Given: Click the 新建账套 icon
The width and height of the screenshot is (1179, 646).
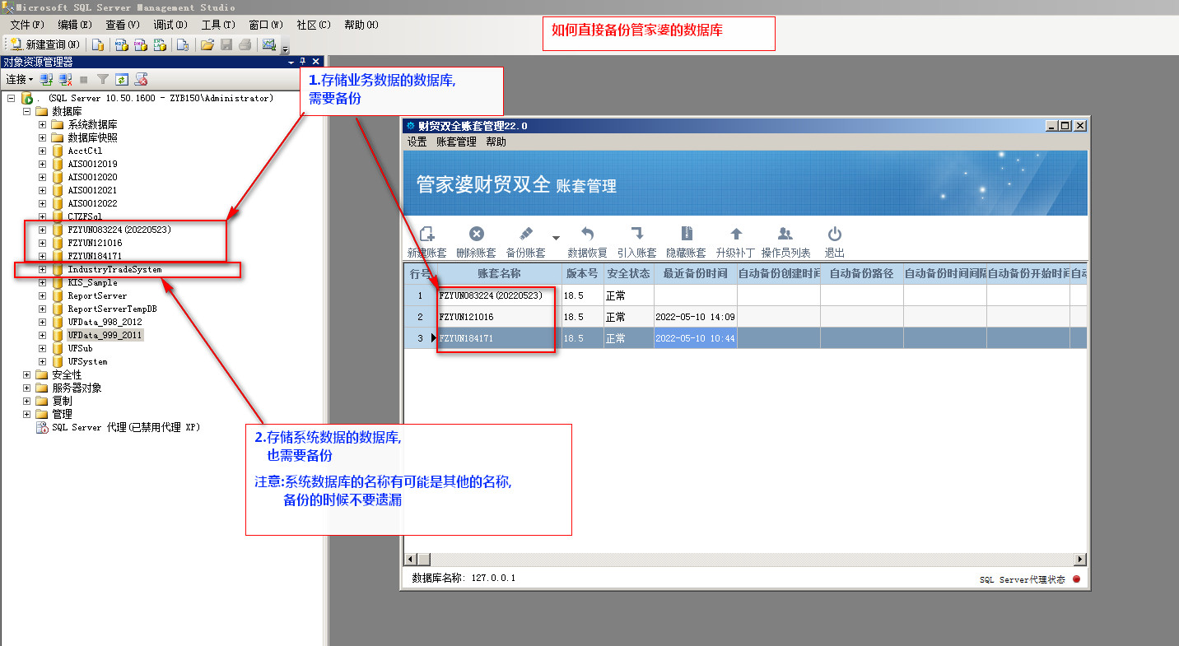Looking at the screenshot, I should pyautogui.click(x=426, y=235).
